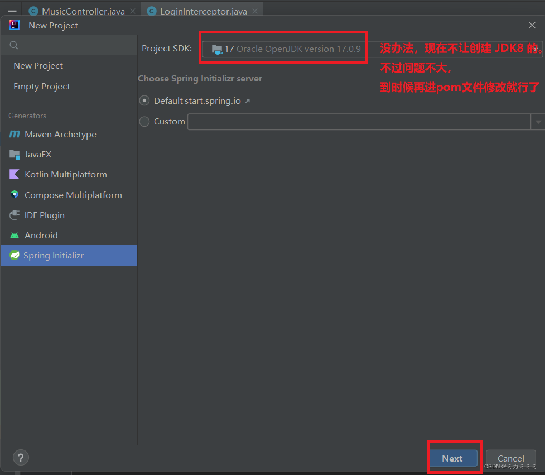This screenshot has height=475, width=545.
Task: Click the Spring leaf icon
Action: point(15,255)
